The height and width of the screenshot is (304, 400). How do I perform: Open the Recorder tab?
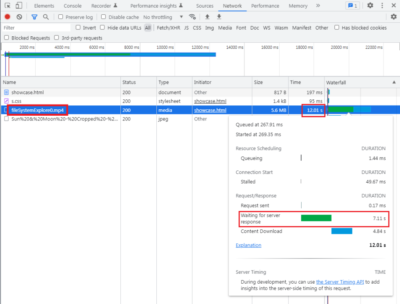pos(104,6)
